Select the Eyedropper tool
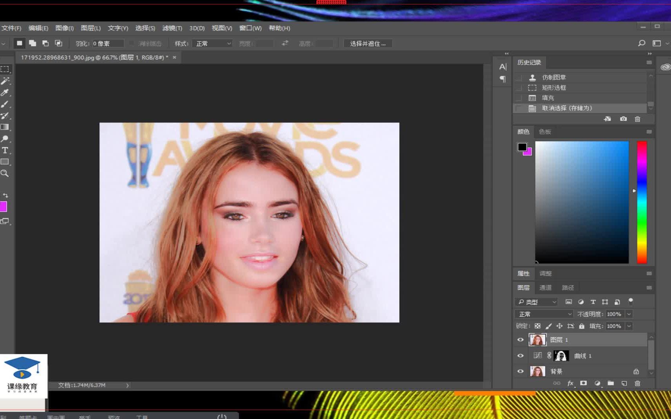Image resolution: width=671 pixels, height=419 pixels. pos(5,92)
